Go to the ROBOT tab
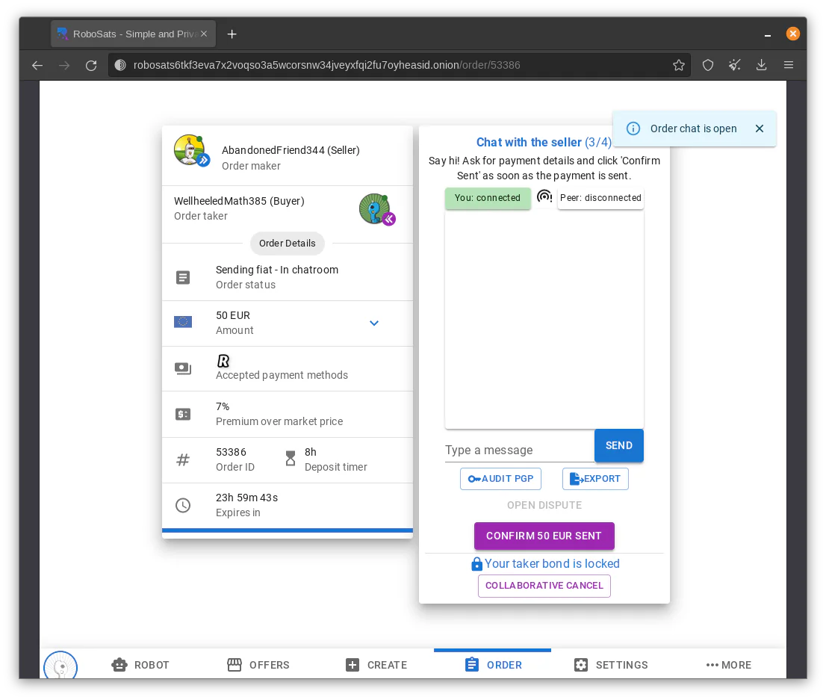Viewport: 826px width, 700px height. [x=140, y=665]
